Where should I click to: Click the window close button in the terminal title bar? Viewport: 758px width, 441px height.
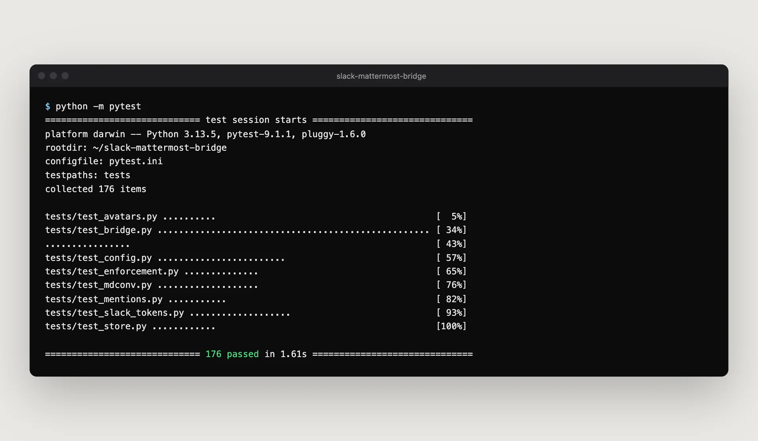(x=41, y=76)
